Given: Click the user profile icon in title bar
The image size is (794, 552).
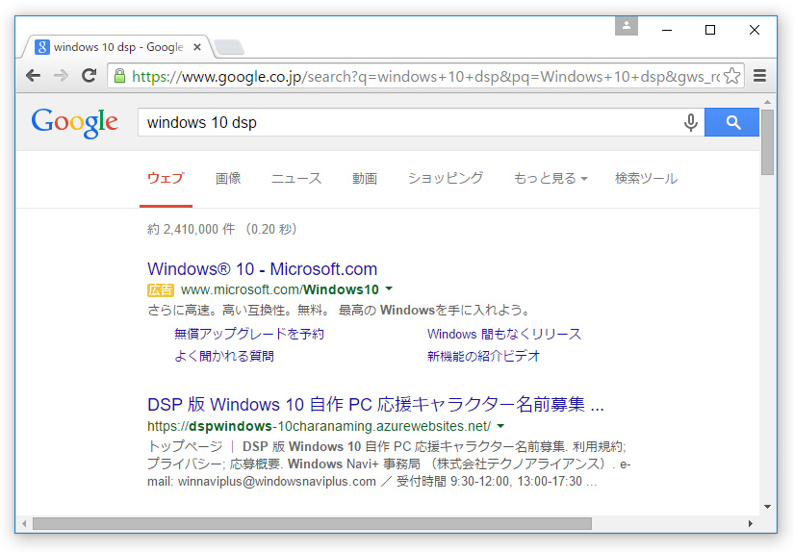Looking at the screenshot, I should coord(627,26).
